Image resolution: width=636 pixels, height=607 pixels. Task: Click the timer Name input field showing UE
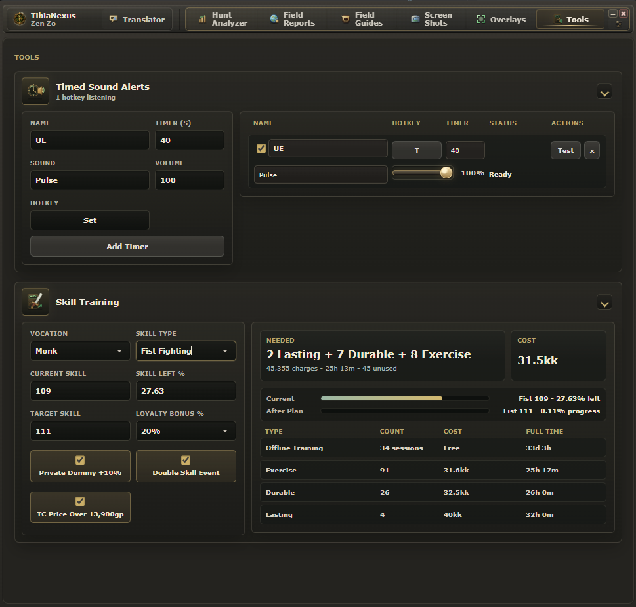click(90, 140)
